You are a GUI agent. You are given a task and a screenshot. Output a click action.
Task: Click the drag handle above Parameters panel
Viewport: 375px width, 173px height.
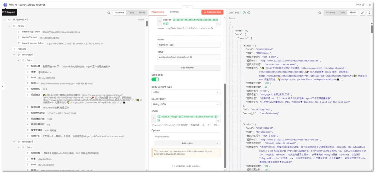click(x=187, y=7)
